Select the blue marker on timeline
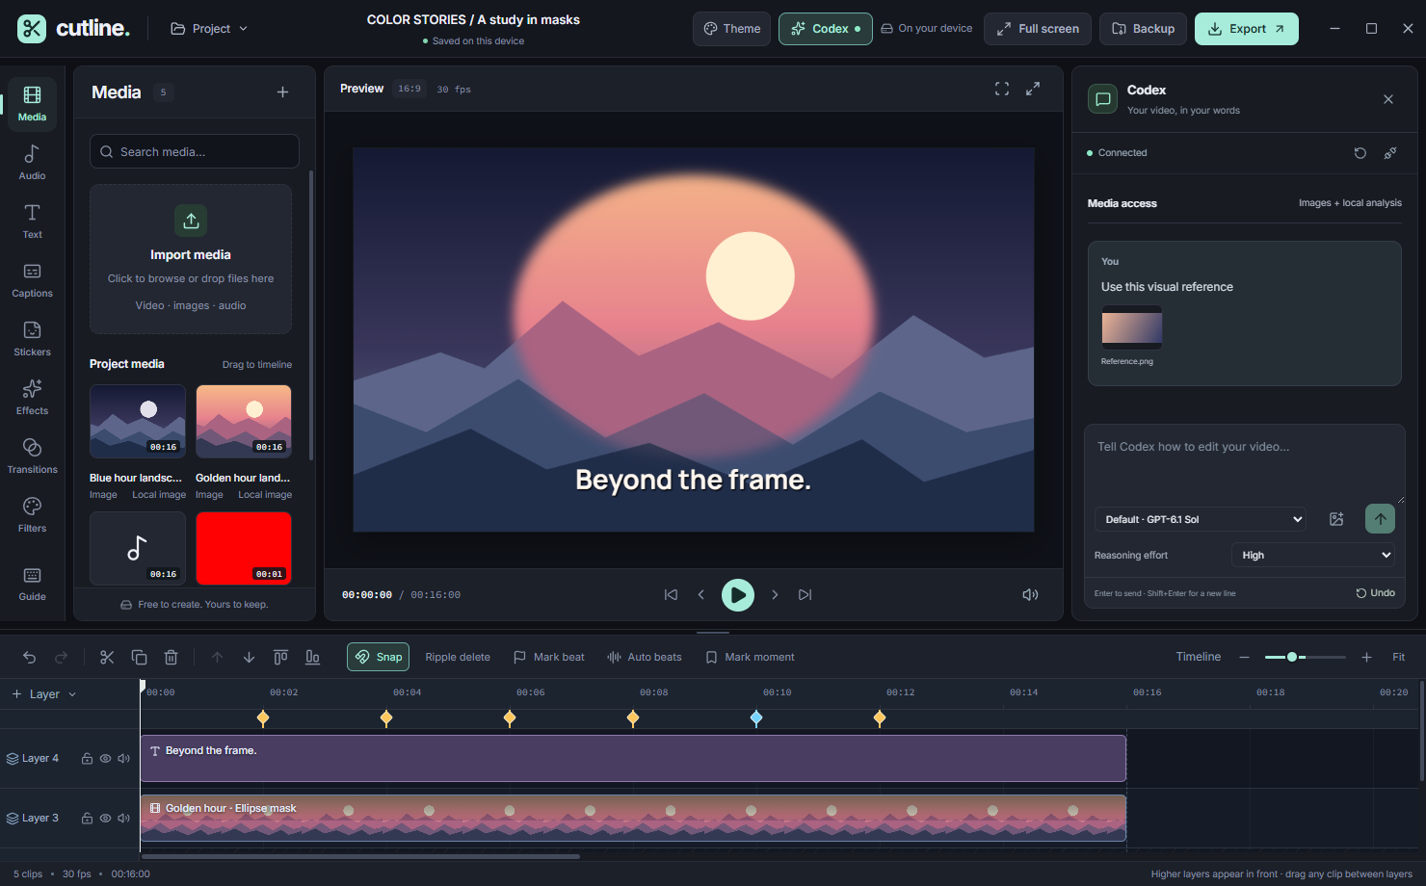 (756, 717)
